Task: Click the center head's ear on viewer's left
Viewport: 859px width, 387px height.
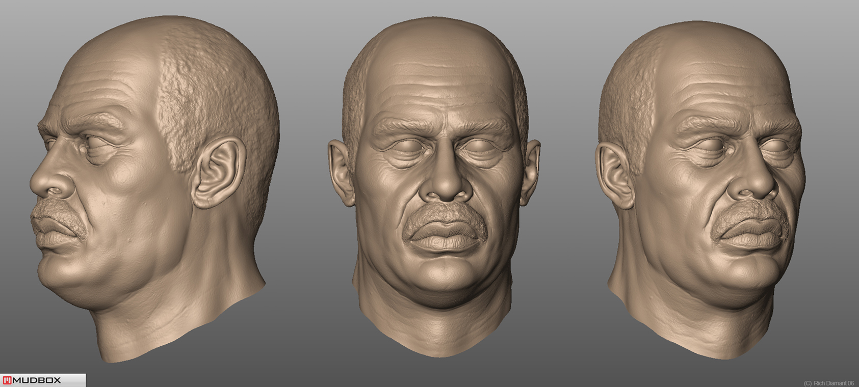Action: click(340, 171)
